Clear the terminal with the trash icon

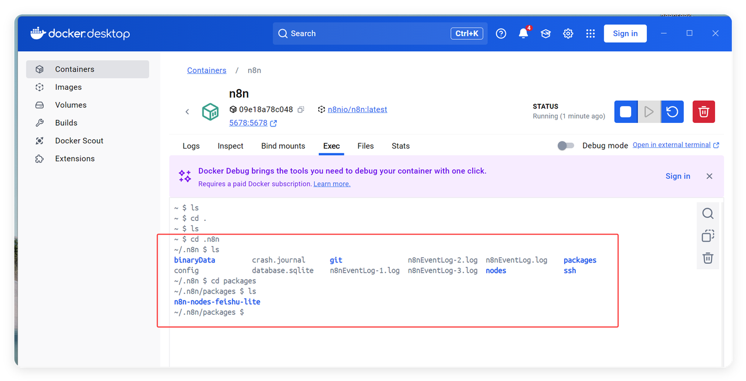708,258
